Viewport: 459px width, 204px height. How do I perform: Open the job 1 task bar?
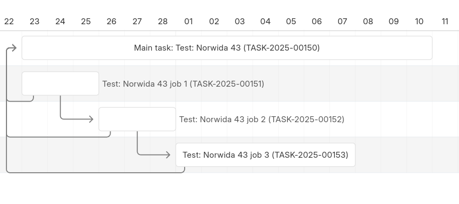(60, 83)
